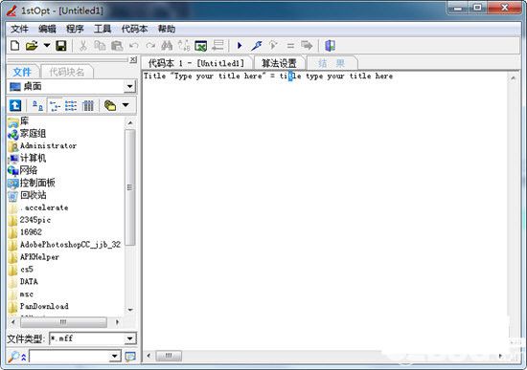Open the chart picture icon in toolbar
Image resolution: width=527 pixels, height=370 pixels.
tap(200, 46)
